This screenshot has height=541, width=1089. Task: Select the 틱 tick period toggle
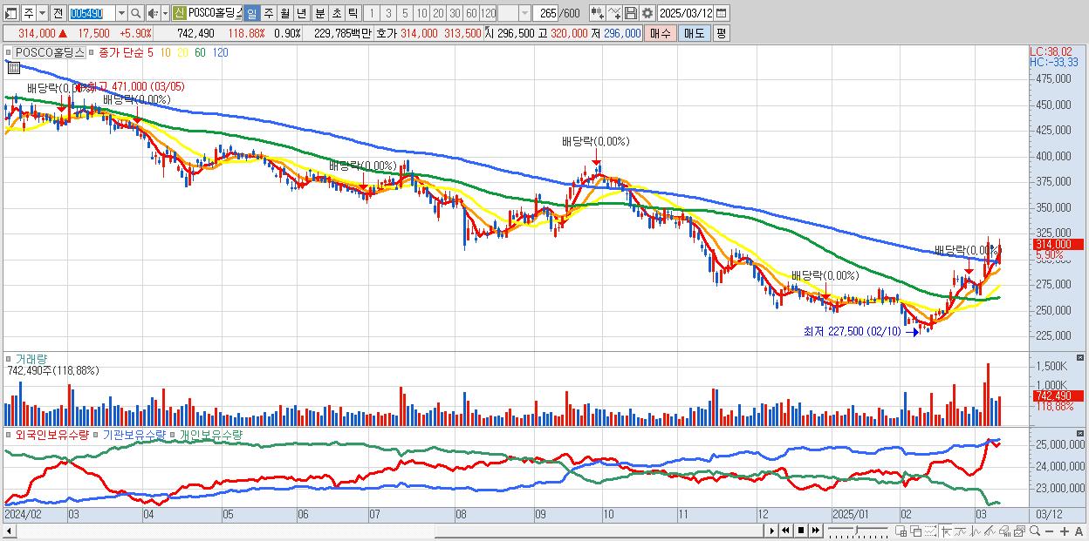[x=353, y=13]
